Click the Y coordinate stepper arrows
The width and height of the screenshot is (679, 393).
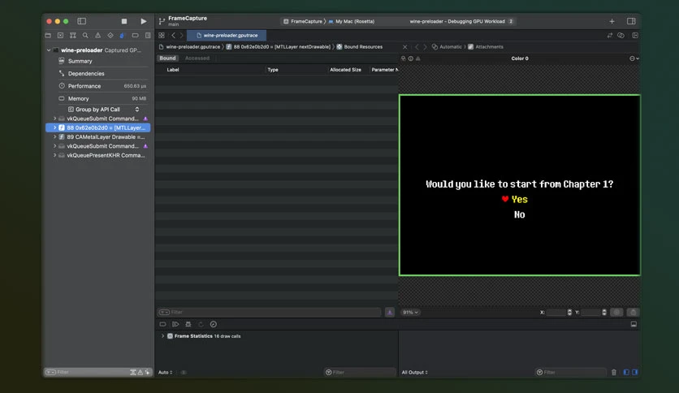[x=604, y=313]
